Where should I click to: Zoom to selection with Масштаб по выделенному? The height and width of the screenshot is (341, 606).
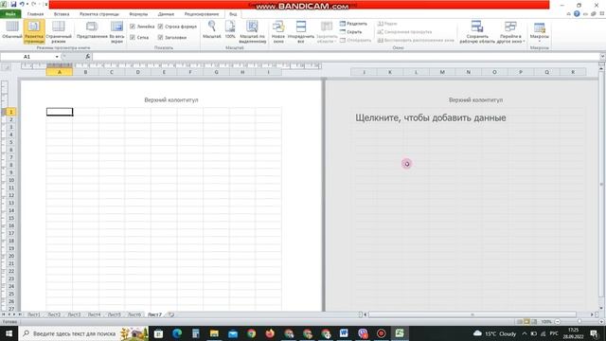tap(253, 31)
